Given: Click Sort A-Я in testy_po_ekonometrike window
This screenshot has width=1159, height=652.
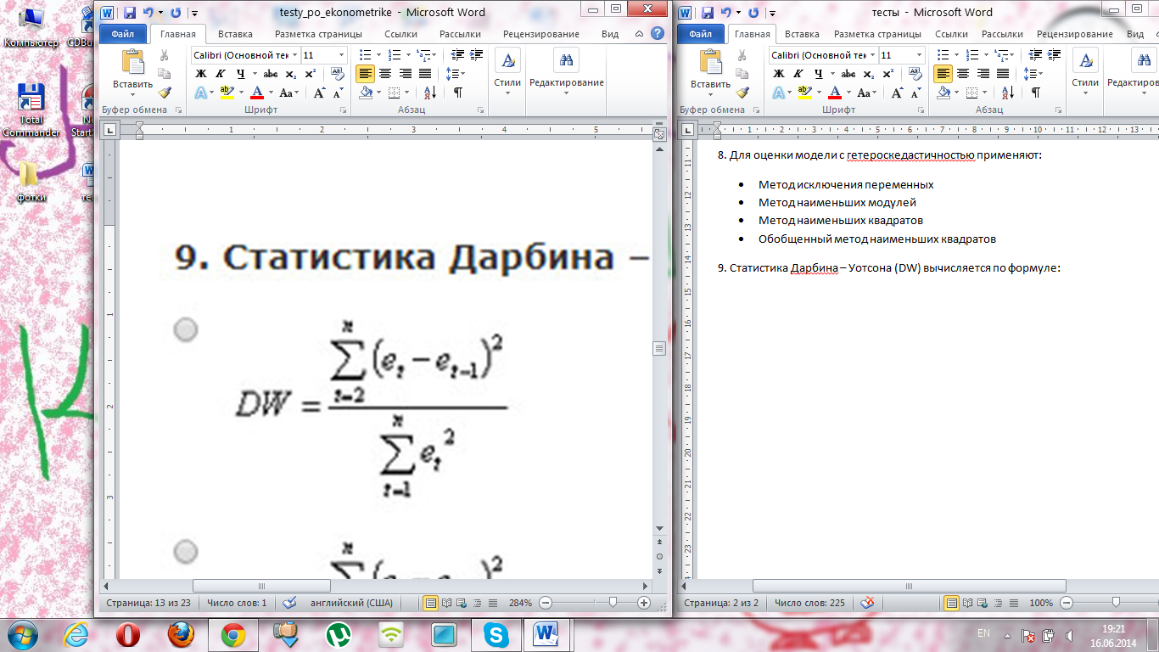Looking at the screenshot, I should (430, 93).
